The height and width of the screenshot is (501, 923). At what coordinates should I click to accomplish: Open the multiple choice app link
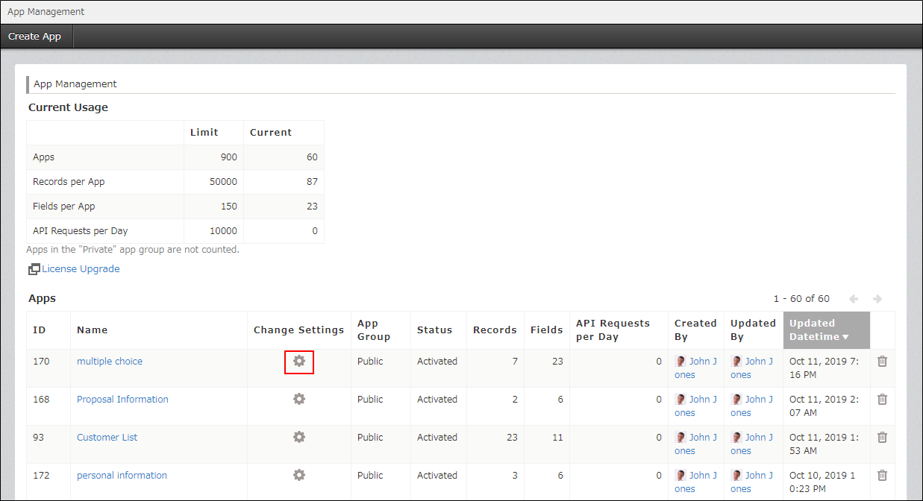click(110, 361)
